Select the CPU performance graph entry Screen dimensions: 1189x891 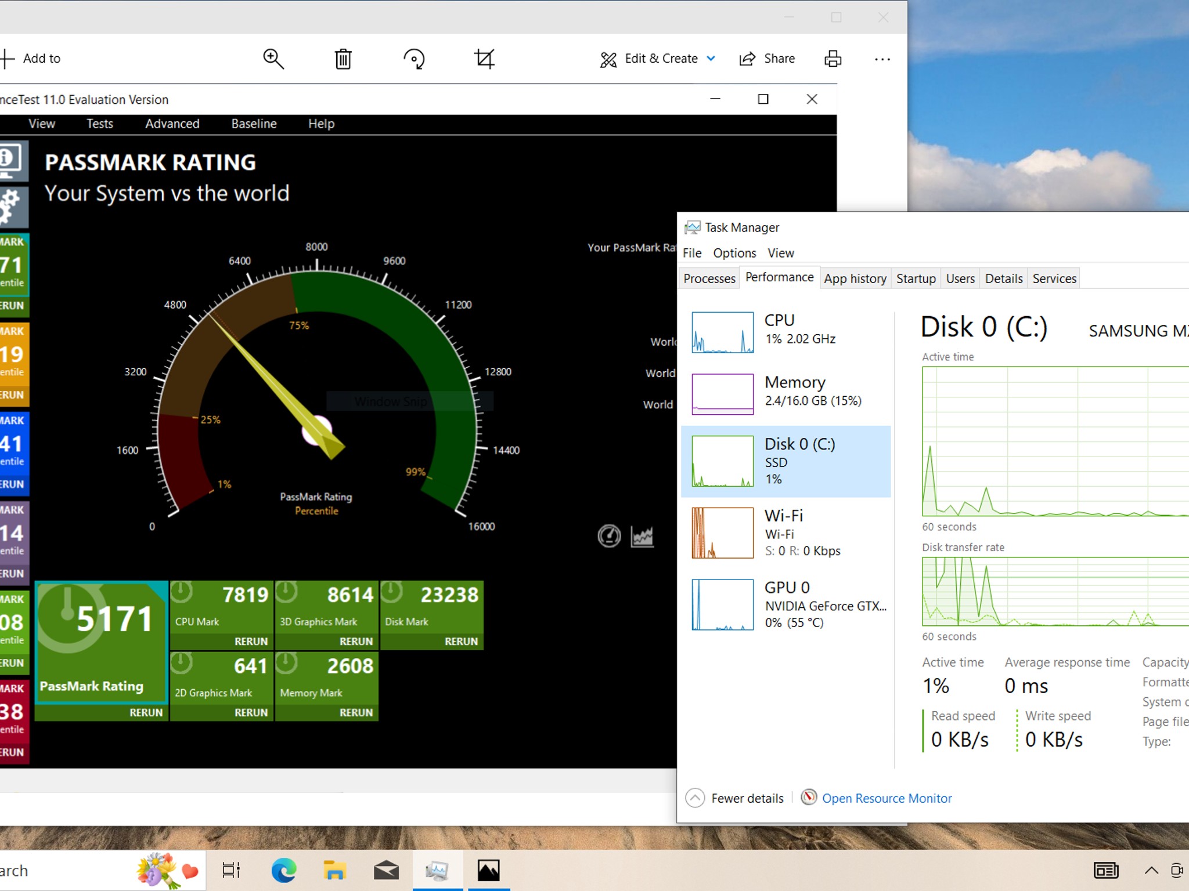(786, 332)
